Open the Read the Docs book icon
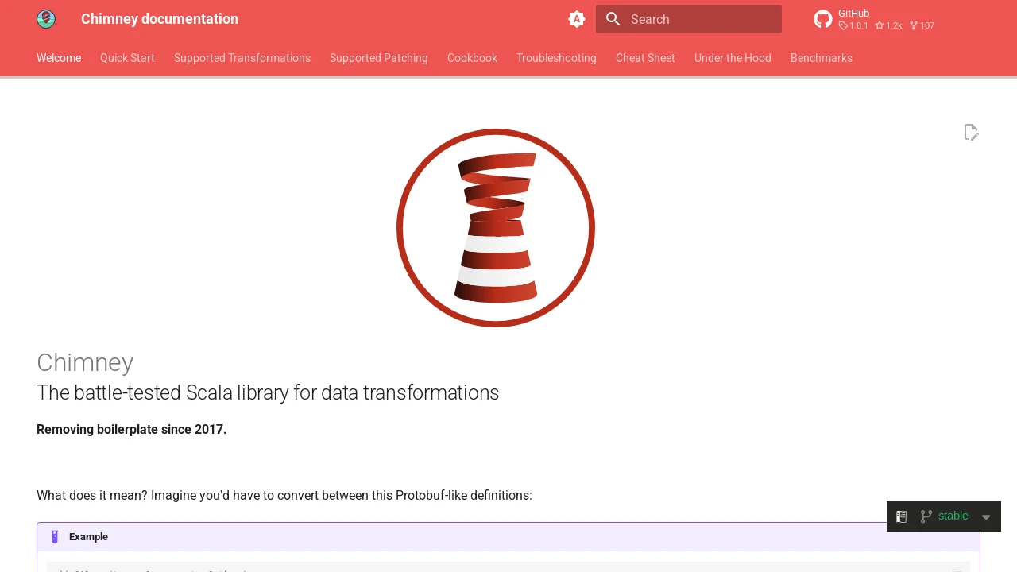The height and width of the screenshot is (572, 1017). coord(902,516)
